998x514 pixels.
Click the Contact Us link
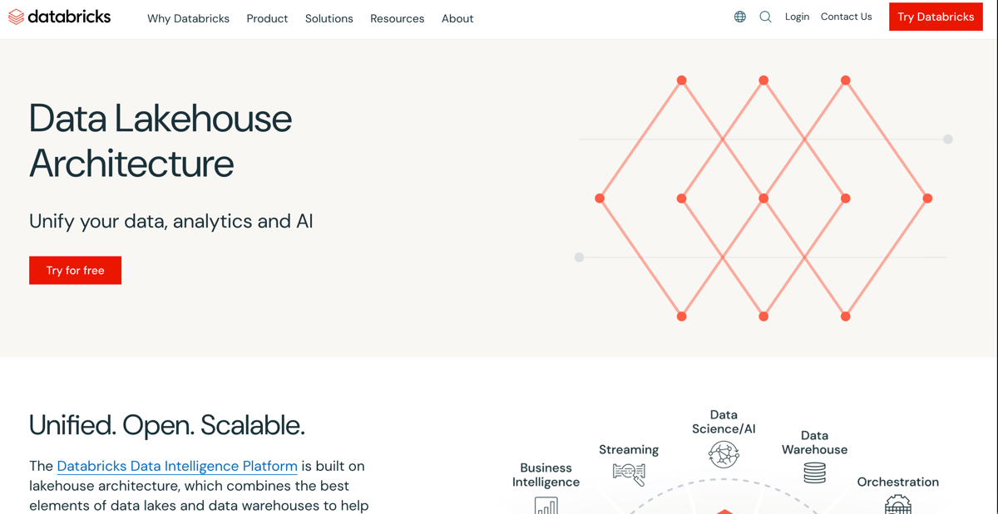click(x=846, y=16)
